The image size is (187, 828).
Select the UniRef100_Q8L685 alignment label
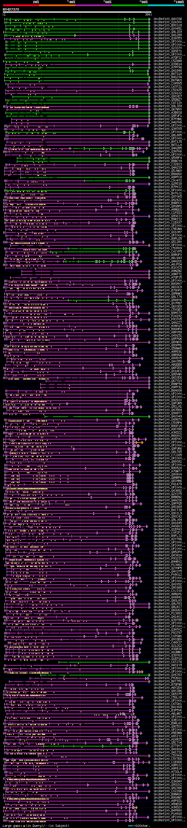(168, 135)
